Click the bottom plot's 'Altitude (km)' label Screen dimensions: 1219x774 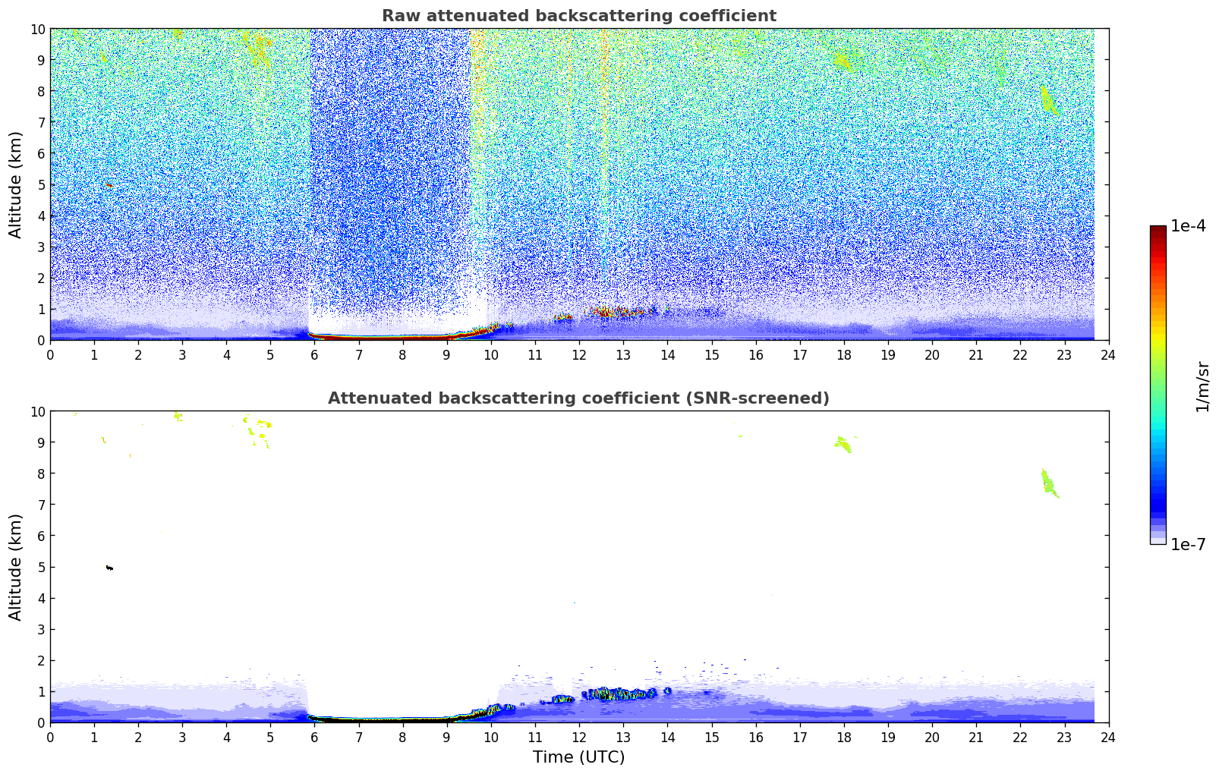(x=16, y=567)
